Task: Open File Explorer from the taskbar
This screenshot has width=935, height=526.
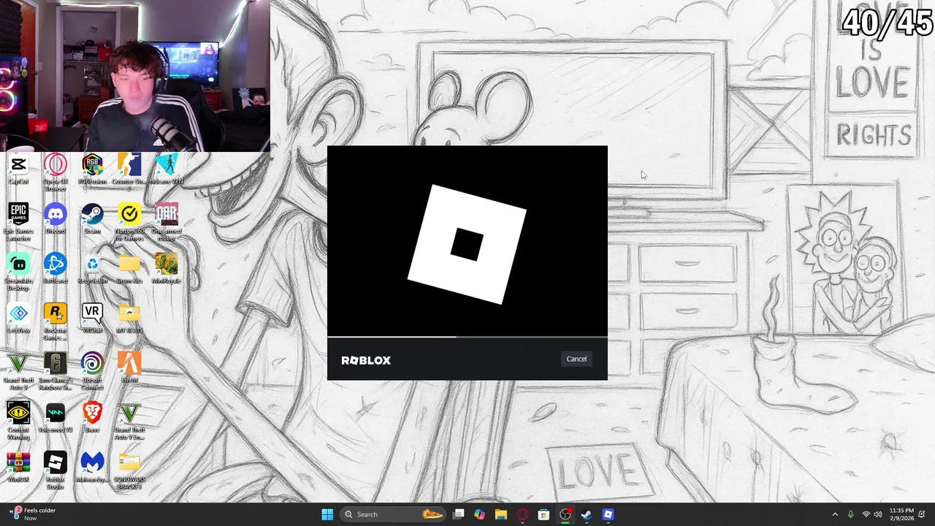Action: tap(500, 514)
